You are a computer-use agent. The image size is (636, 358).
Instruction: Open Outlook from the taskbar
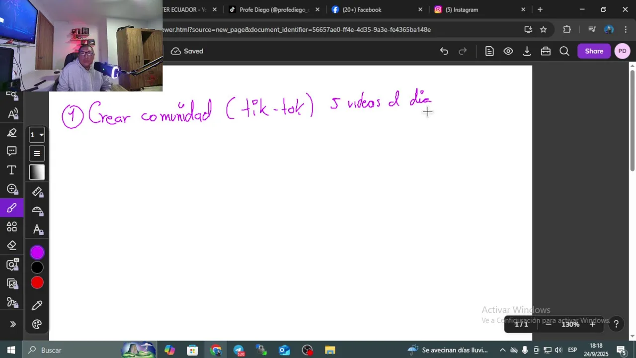coord(284,350)
